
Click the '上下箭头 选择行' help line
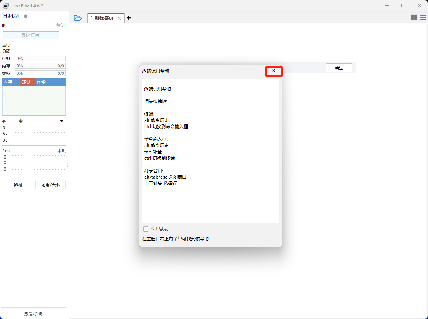(x=161, y=183)
